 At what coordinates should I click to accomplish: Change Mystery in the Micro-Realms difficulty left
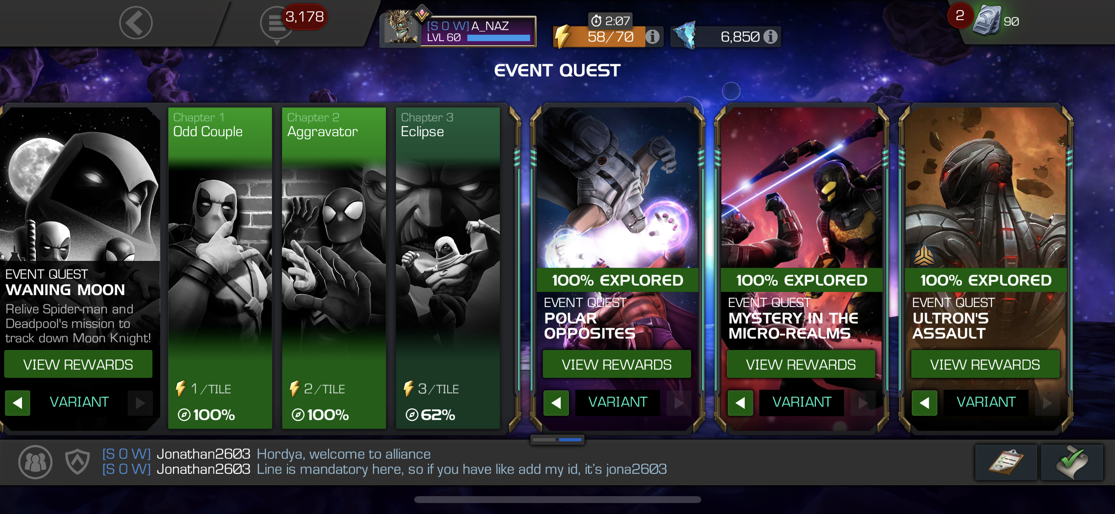pyautogui.click(x=740, y=403)
